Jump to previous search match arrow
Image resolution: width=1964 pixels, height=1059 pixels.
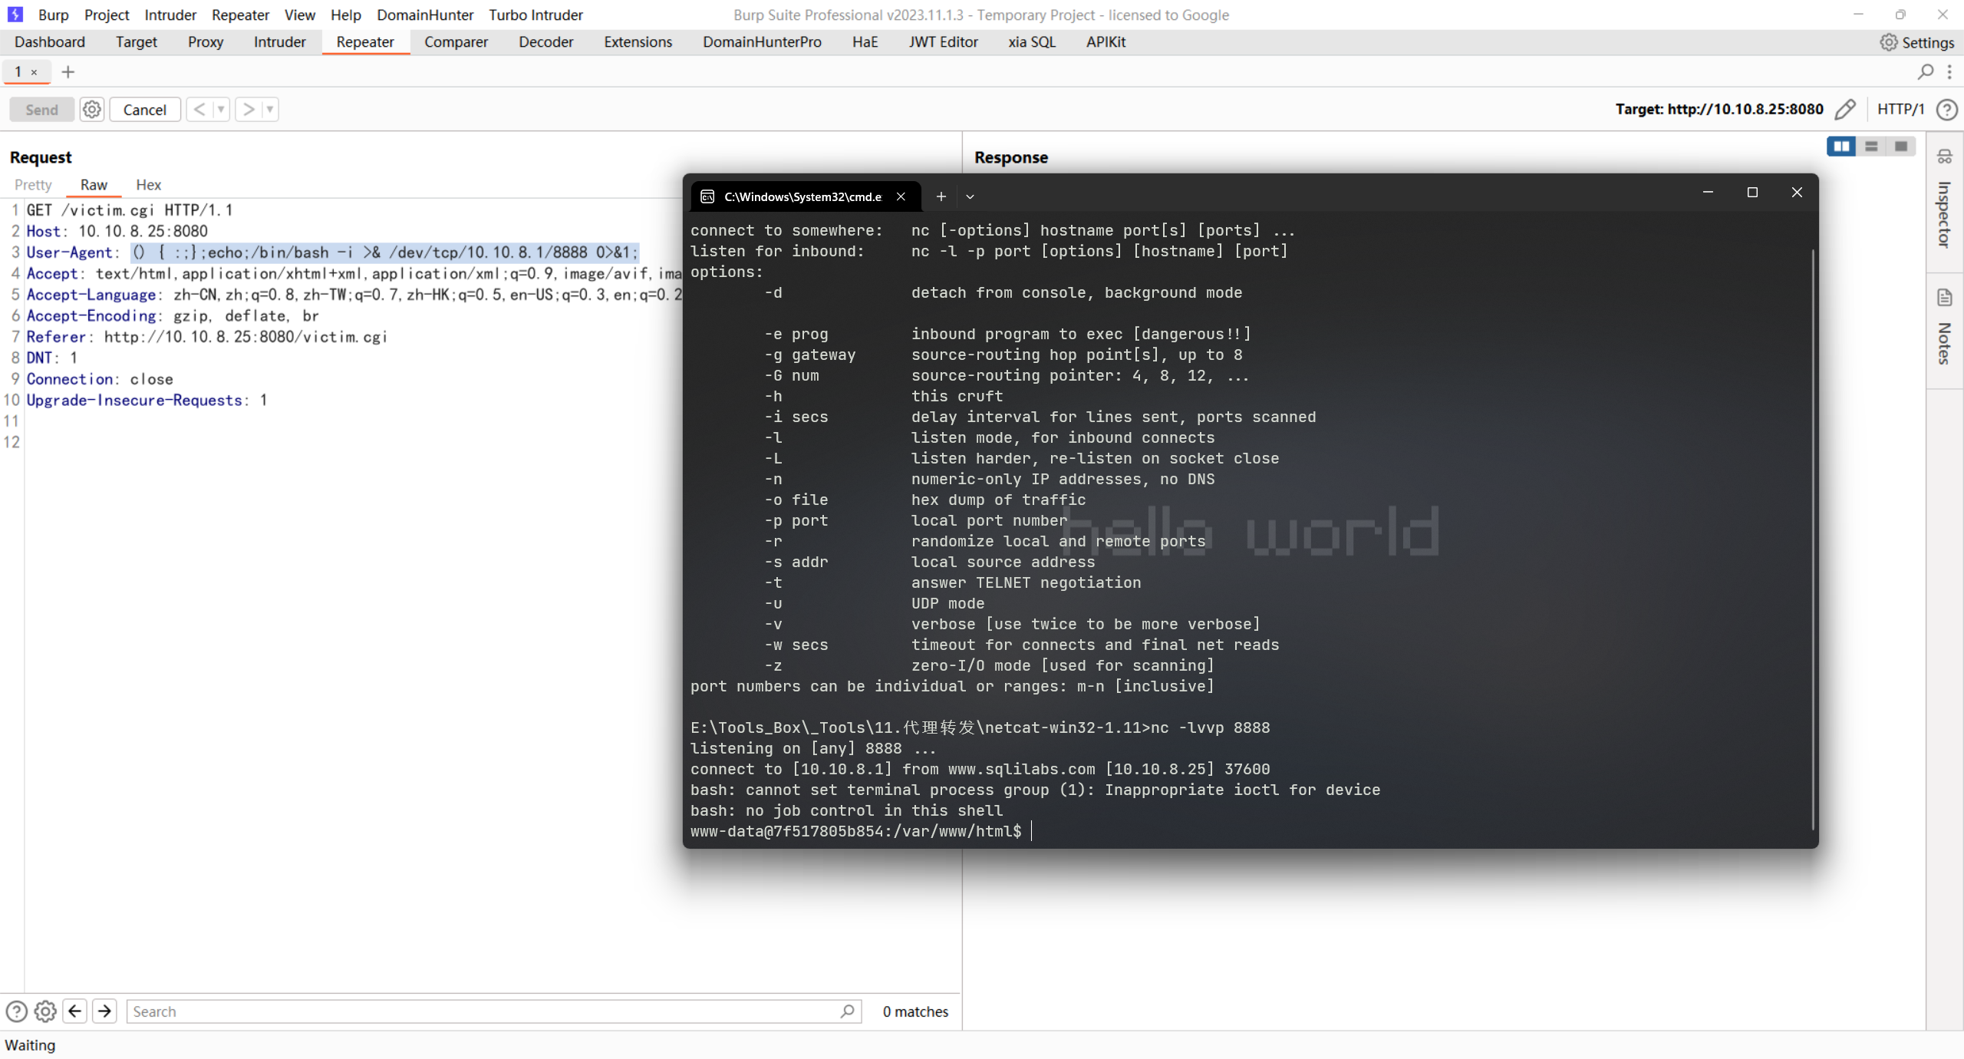tap(75, 1011)
